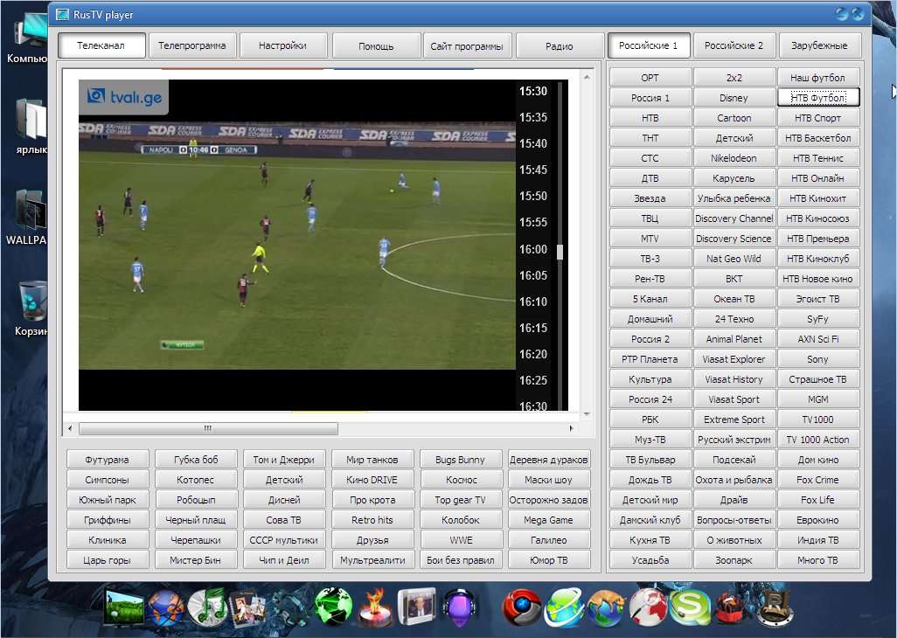This screenshot has height=638, width=897.
Task: Choose the TV 1000 Action channel
Action: pos(818,440)
